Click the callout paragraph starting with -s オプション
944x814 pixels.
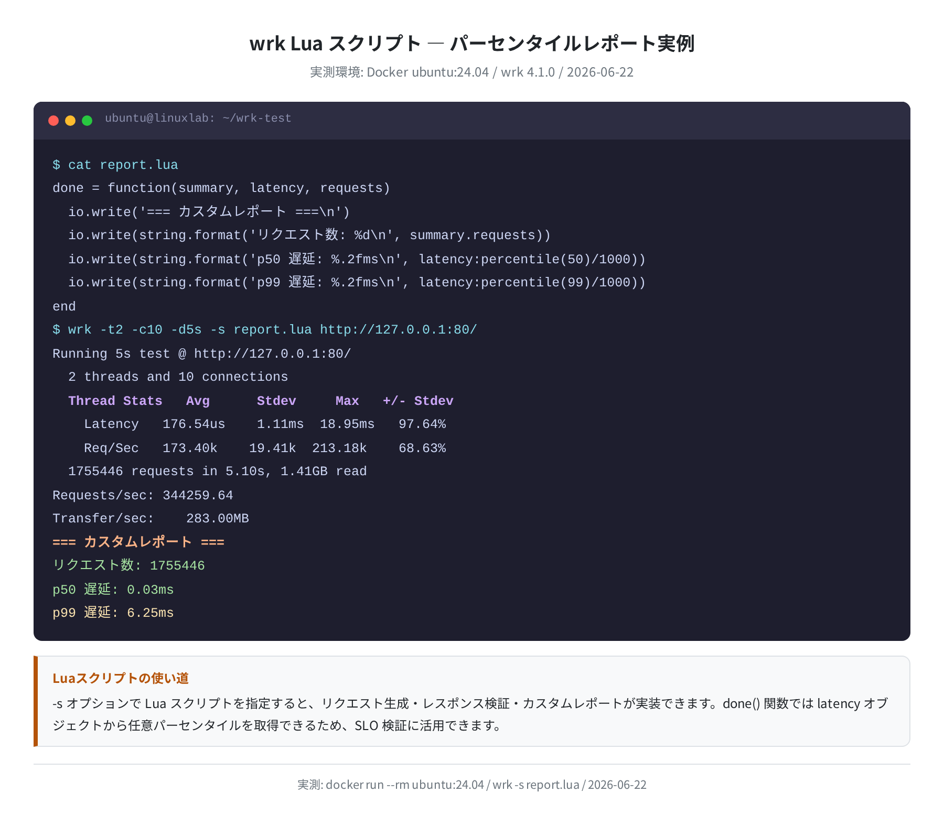pyautogui.click(x=470, y=714)
